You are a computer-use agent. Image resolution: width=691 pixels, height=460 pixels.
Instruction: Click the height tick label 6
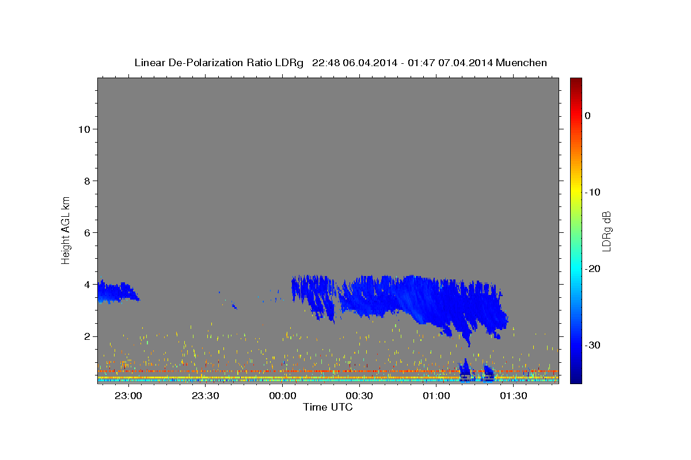coord(86,232)
